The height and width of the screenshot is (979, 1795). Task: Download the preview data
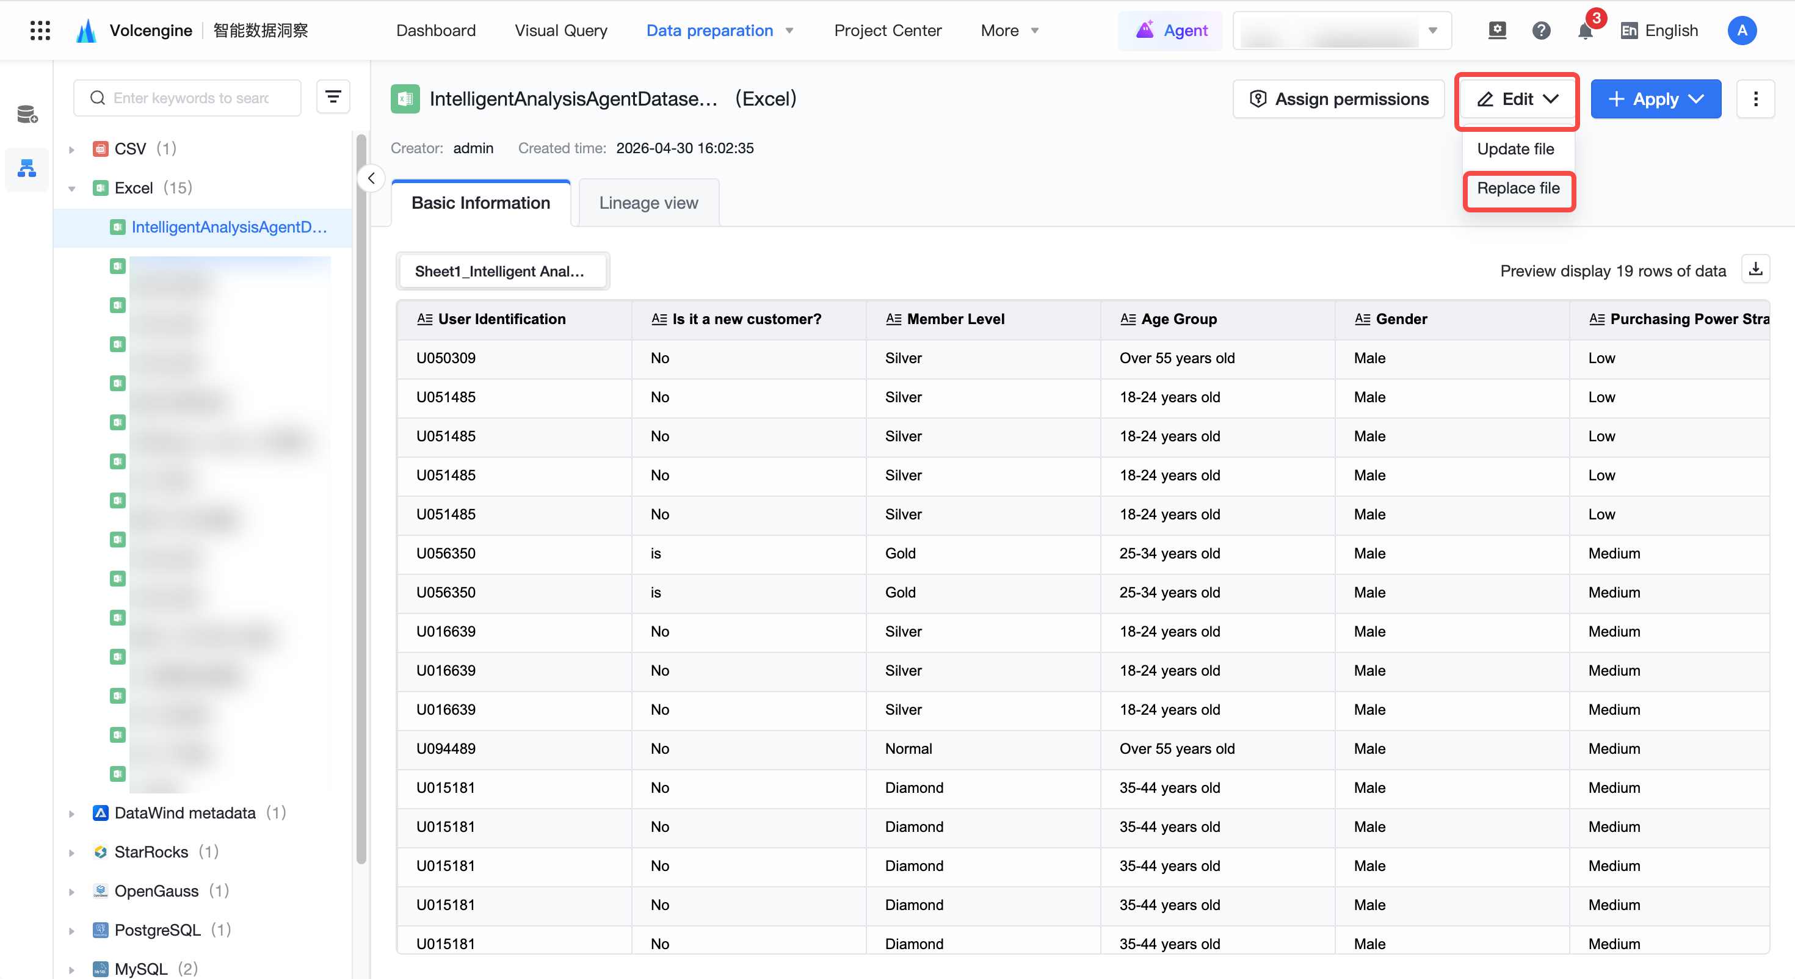[1756, 270]
